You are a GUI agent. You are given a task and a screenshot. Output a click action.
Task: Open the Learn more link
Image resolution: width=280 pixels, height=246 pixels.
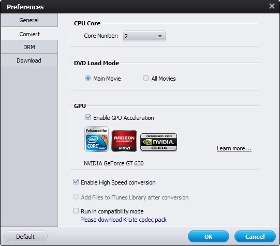234,148
